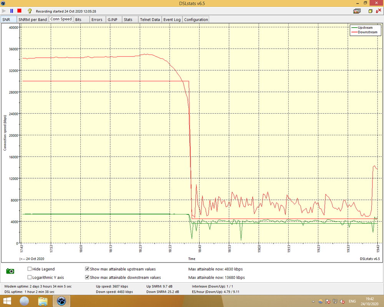This screenshot has height=307, width=384.
Task: Open the Event Log tab
Action: click(x=172, y=20)
